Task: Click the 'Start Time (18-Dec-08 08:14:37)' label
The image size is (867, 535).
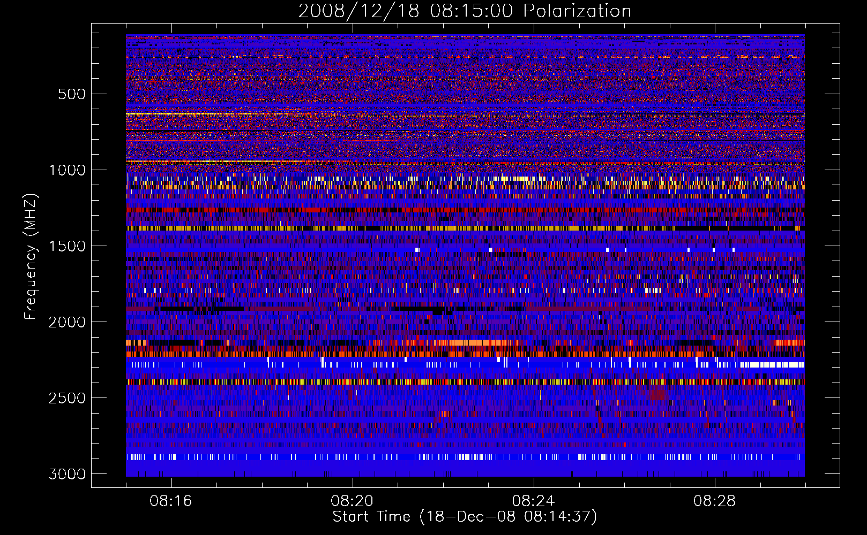Action: 465,517
